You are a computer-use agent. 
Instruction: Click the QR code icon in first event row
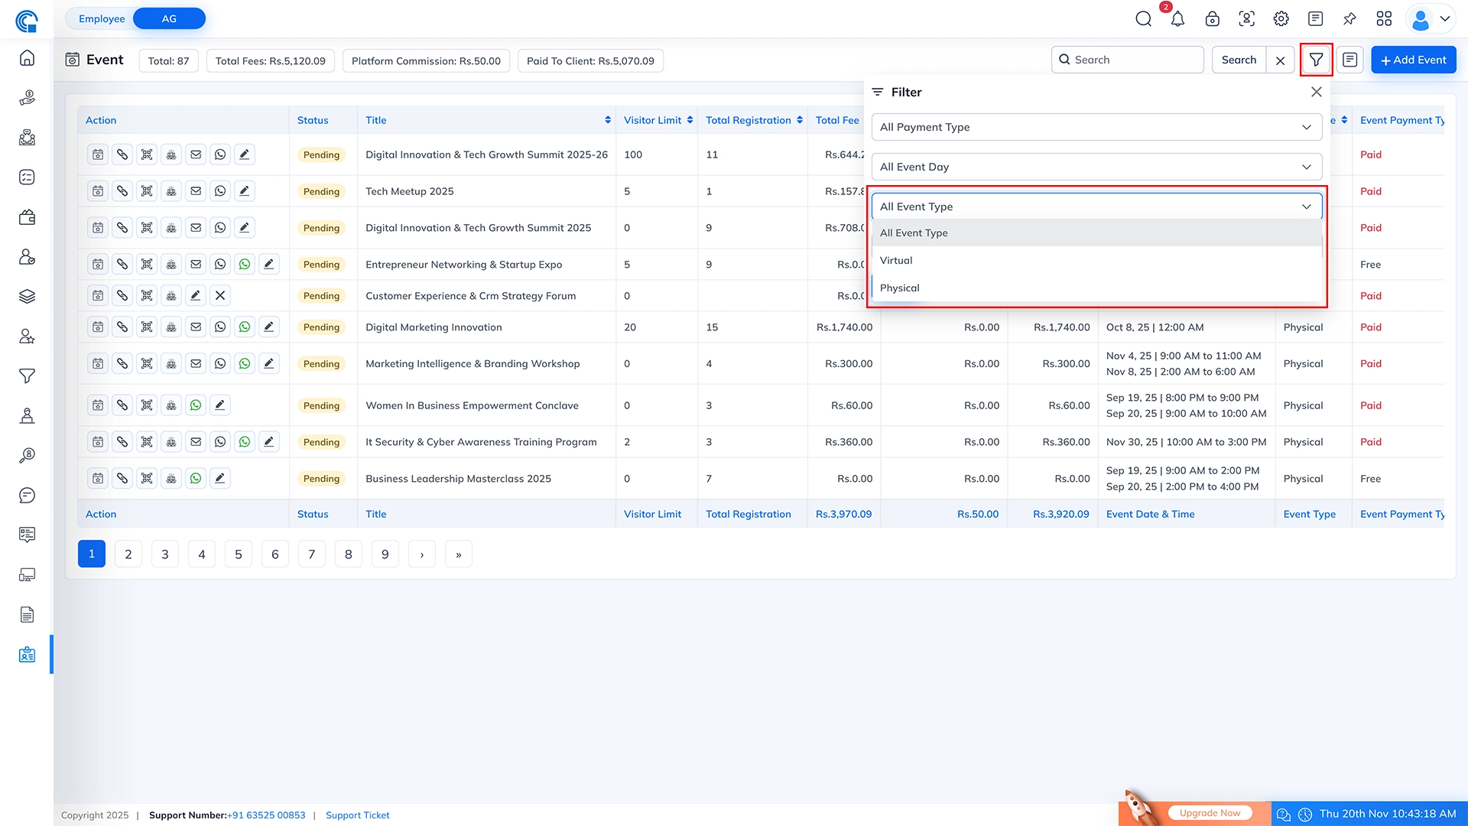click(x=147, y=154)
